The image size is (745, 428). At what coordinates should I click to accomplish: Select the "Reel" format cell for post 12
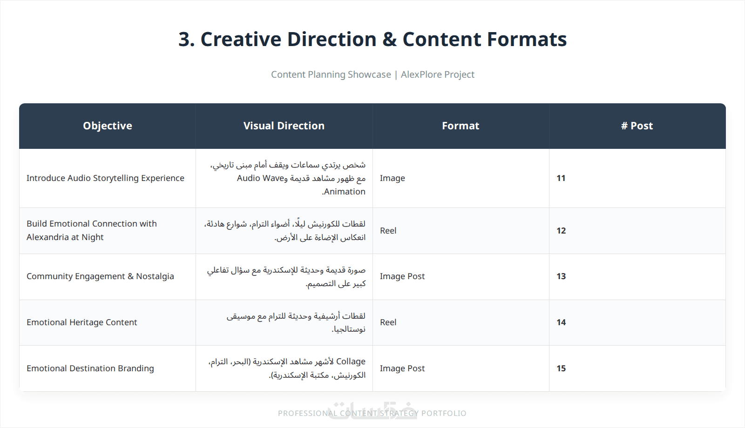pyautogui.click(x=461, y=230)
